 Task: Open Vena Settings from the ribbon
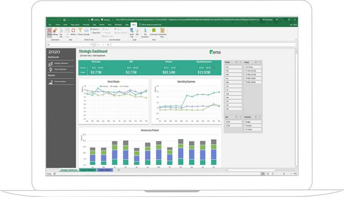coord(55,31)
